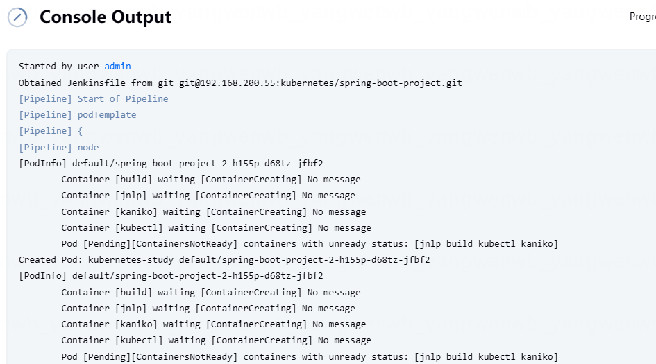Click the first Container kaniko waiting line
656x364 pixels.
coord(213,212)
